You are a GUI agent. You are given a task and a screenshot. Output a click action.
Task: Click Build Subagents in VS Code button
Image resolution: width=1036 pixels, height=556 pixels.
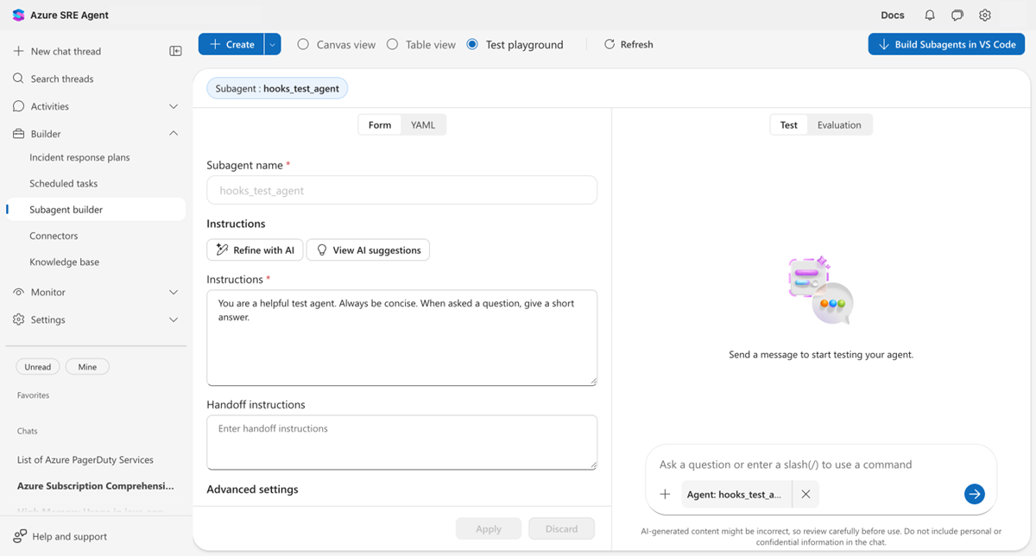pos(946,44)
